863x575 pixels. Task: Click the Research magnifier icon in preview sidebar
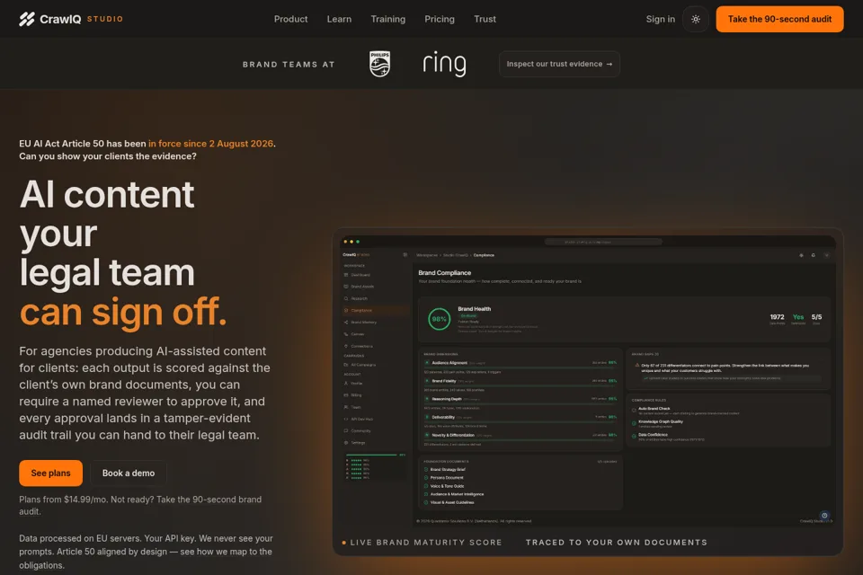pyautogui.click(x=346, y=298)
